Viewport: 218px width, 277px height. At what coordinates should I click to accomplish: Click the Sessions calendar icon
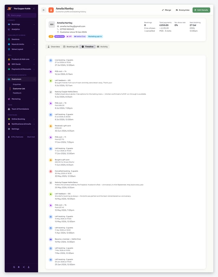(x=9, y=39)
